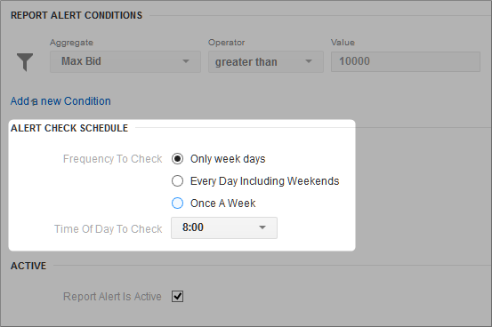Click Add a new Condition link
Viewport: 492px width, 327px height.
click(x=60, y=101)
